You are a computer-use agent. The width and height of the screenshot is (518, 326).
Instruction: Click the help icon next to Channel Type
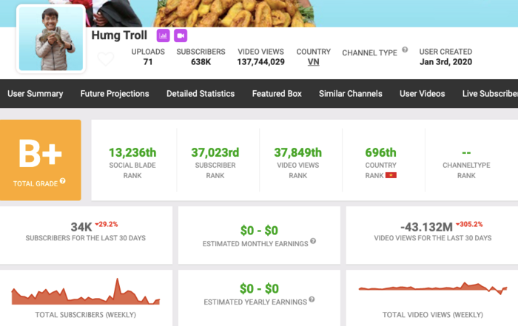(405, 51)
